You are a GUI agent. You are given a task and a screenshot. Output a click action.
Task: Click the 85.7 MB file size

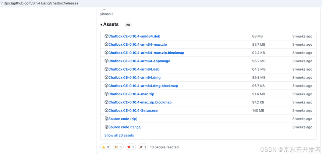pos(259,45)
